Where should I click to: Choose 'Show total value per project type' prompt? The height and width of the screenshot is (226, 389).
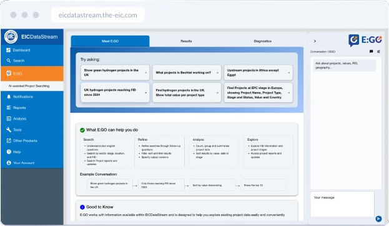click(187, 92)
